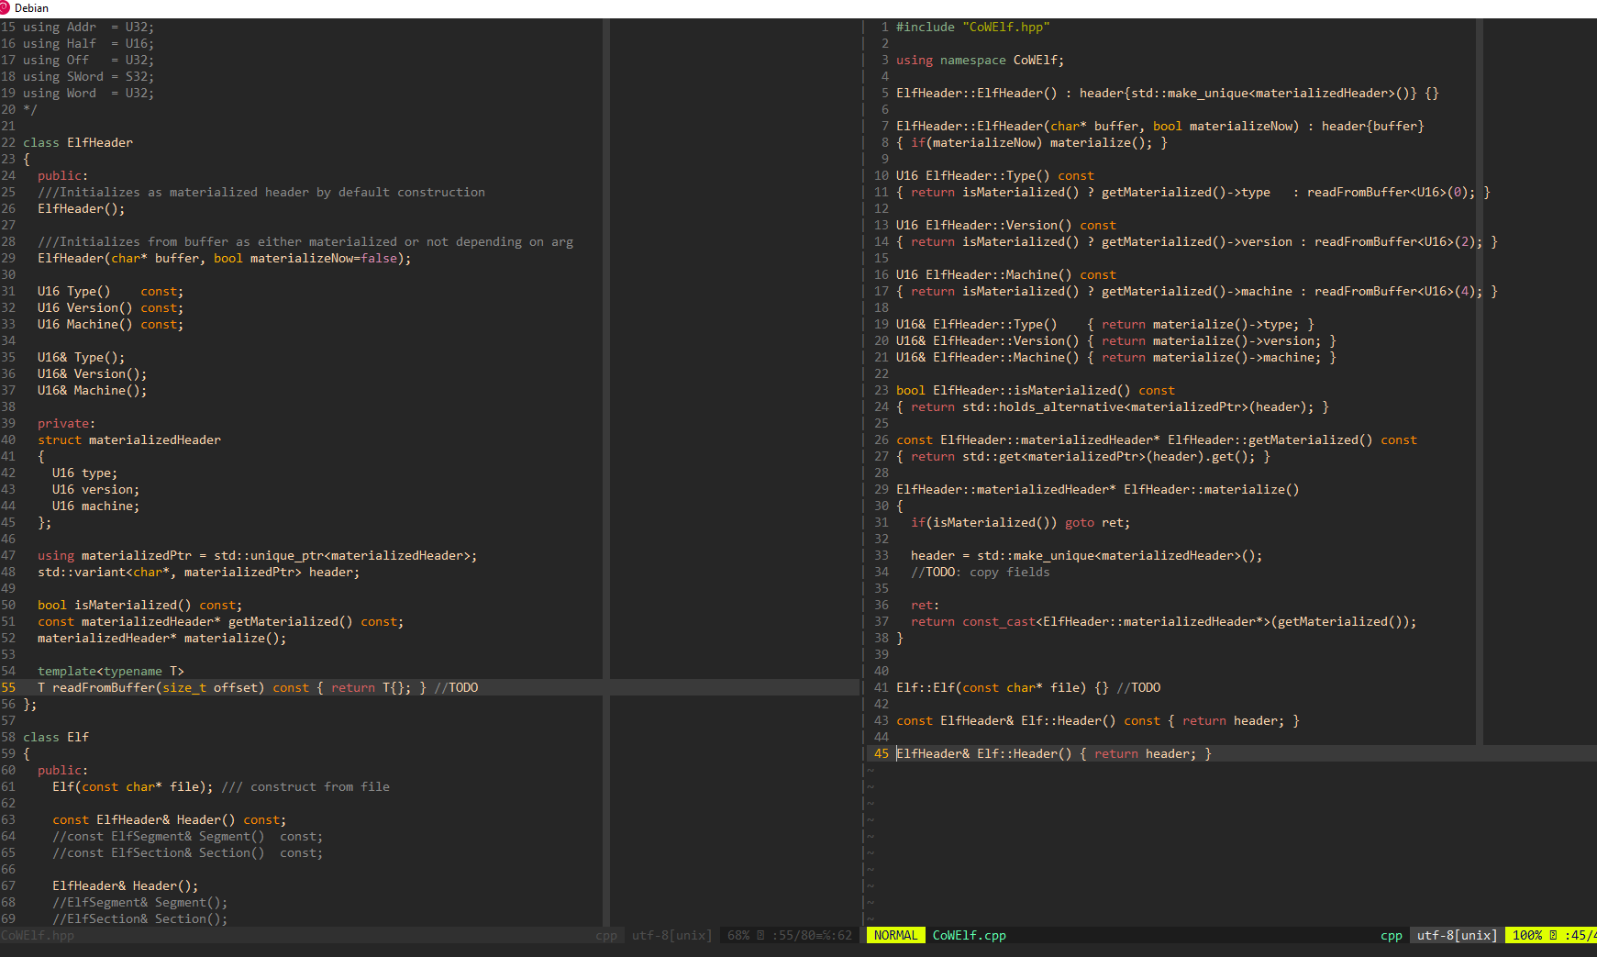Click the 'U16 version;' struct member
The width and height of the screenshot is (1597, 957).
pos(95,489)
